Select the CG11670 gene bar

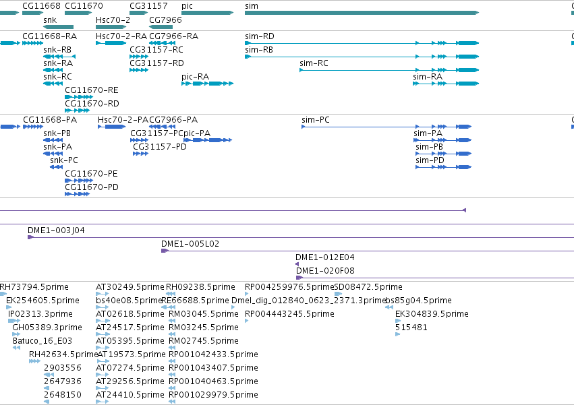pyautogui.click(x=78, y=13)
